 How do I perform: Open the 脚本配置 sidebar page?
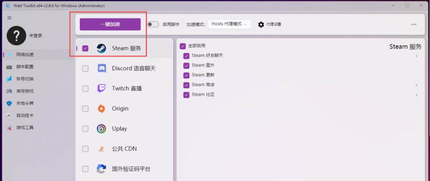pos(38,67)
